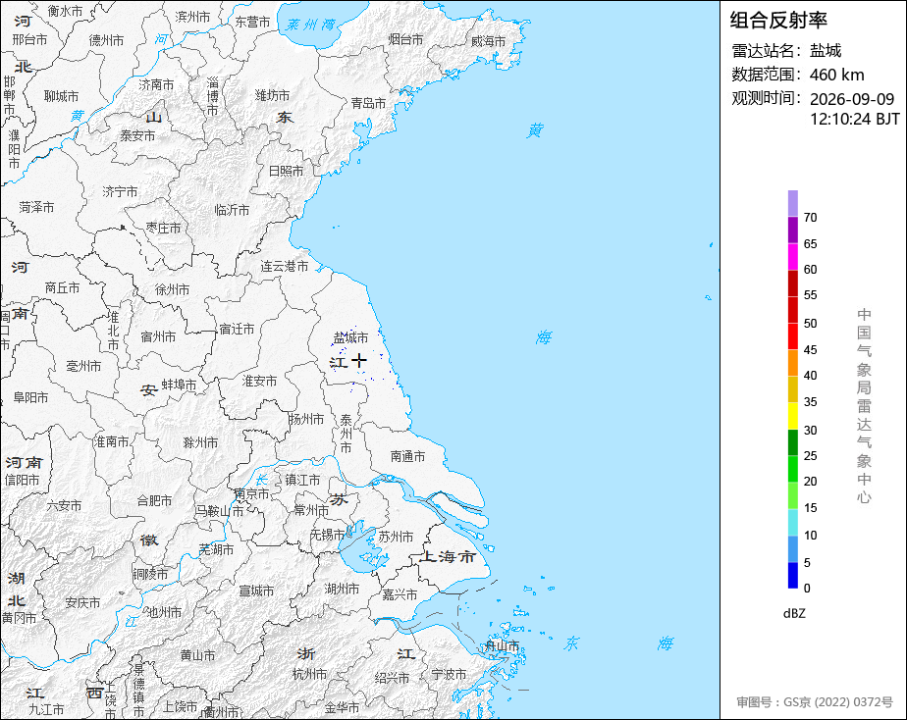This screenshot has width=907, height=720.
Task: Click the dBZ unit label below the legend
Action: [794, 614]
